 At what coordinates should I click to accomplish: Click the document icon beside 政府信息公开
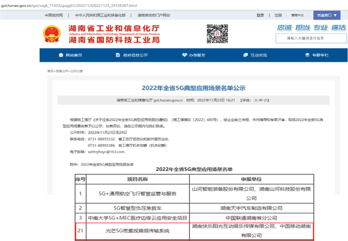pyautogui.click(x=118, y=55)
